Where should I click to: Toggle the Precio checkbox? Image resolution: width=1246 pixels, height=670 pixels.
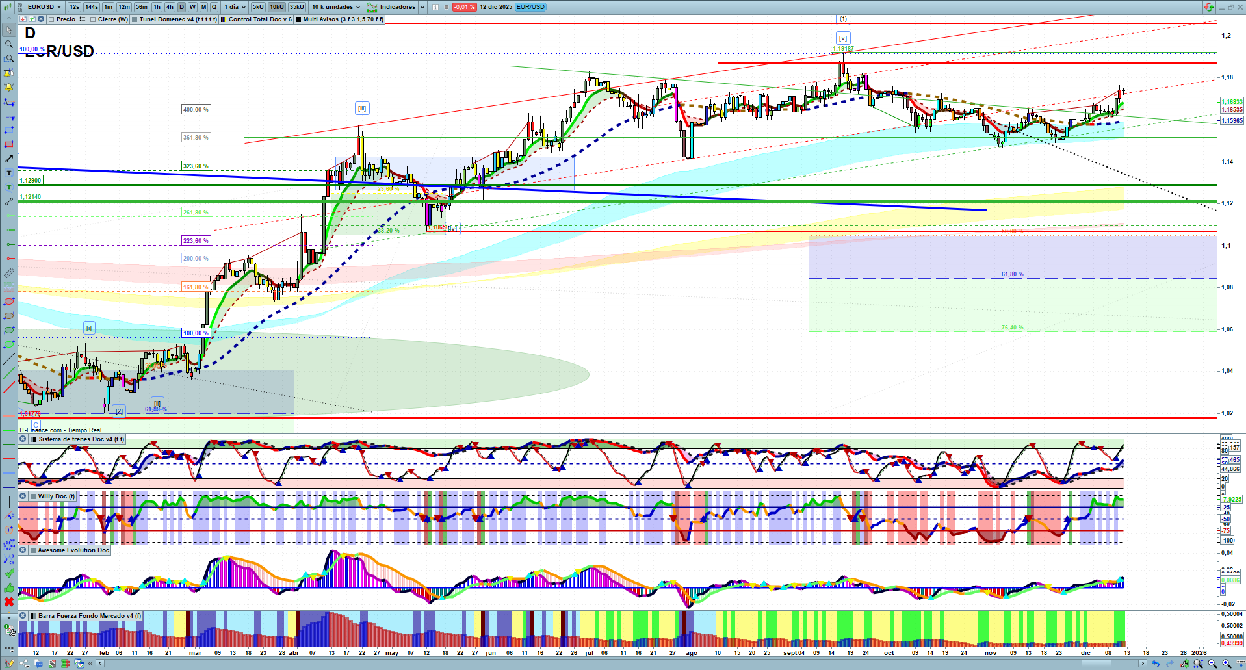[x=51, y=19]
